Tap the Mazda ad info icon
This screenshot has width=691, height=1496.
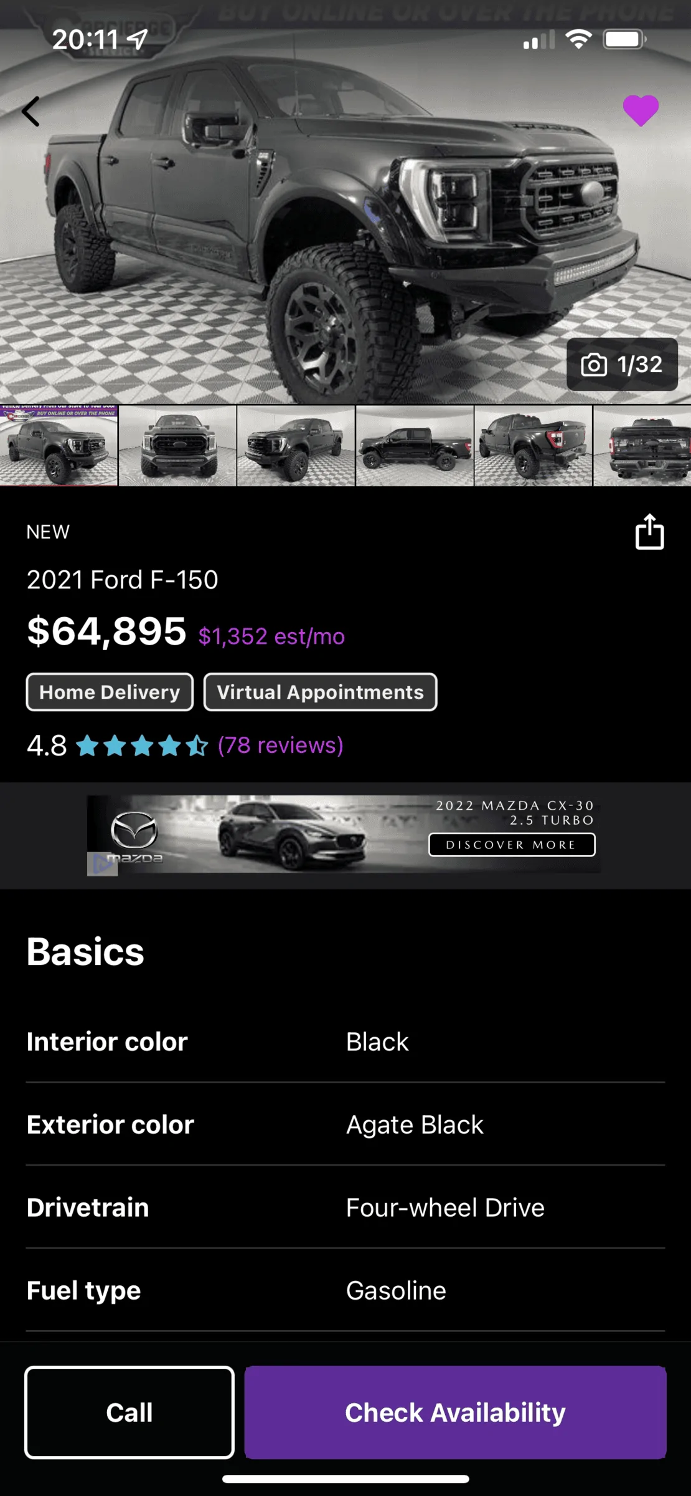[101, 864]
